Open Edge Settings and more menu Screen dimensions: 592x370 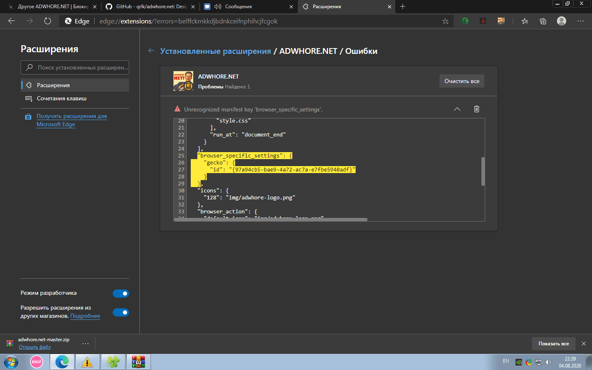coord(580,21)
